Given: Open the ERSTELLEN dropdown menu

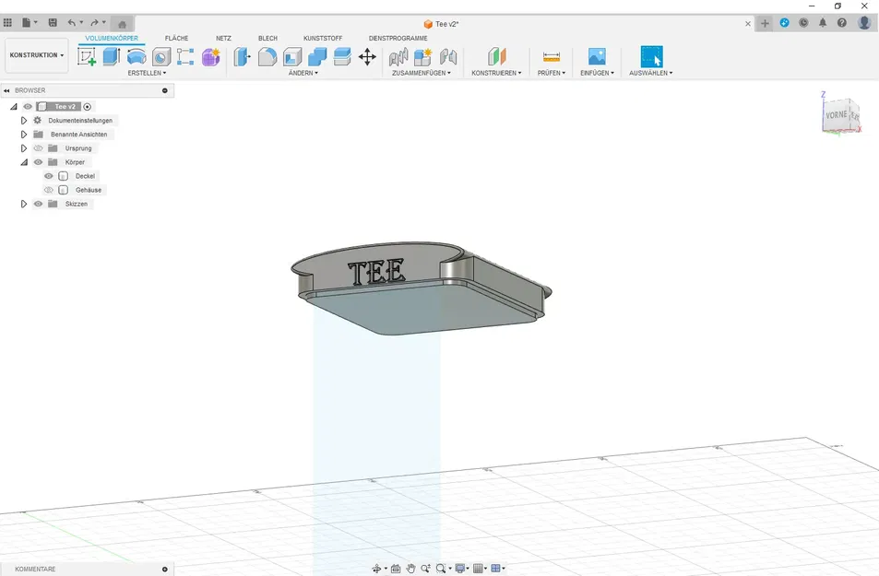Looking at the screenshot, I should pyautogui.click(x=148, y=73).
